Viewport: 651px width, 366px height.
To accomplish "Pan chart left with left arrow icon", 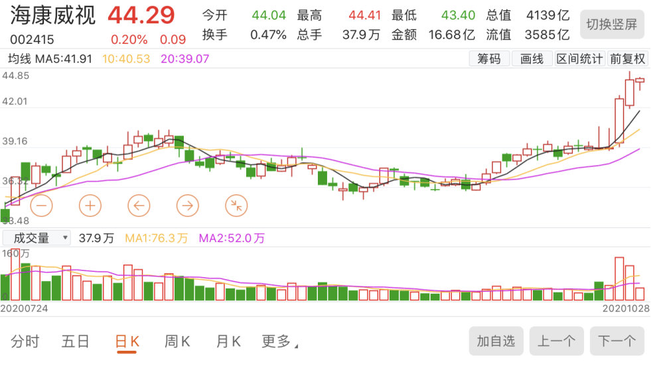I will tap(139, 206).
